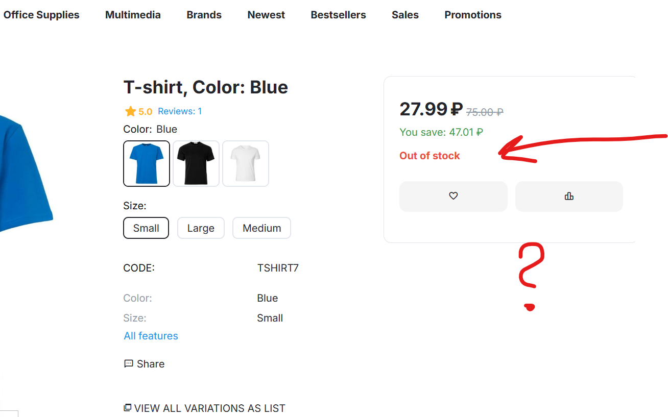Viewport: 668px width, 417px height.
Task: Choose size Small option
Action: pos(146,228)
